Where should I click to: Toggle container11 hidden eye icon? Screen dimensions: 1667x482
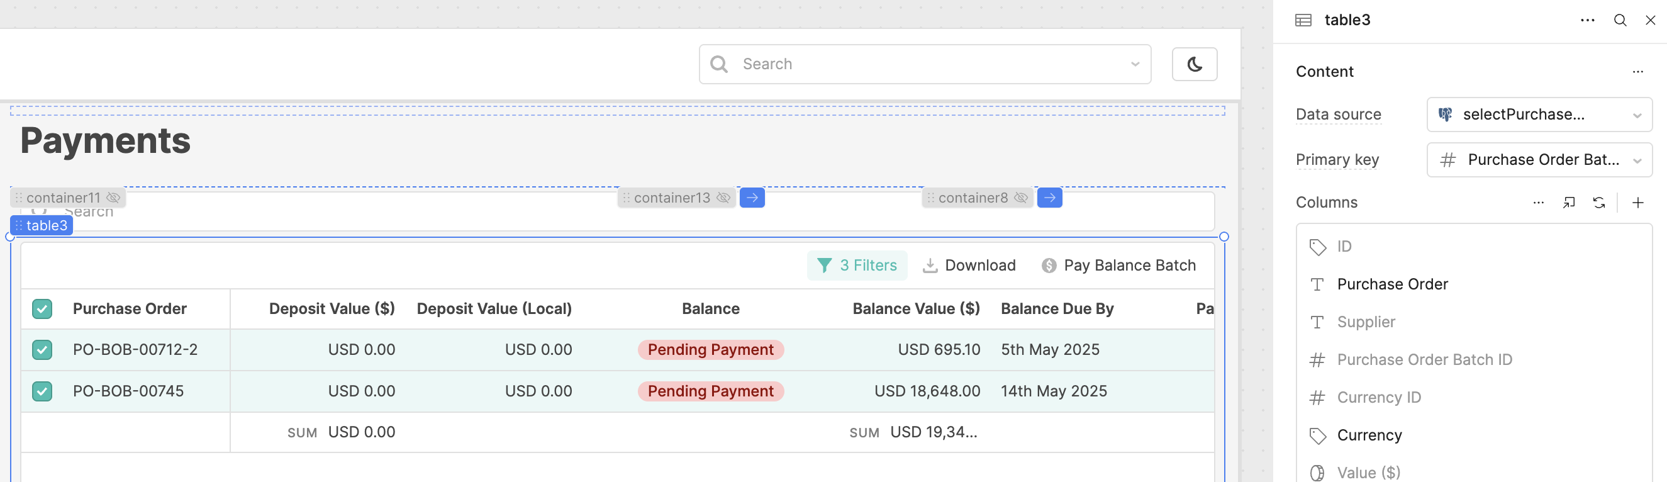(x=113, y=198)
